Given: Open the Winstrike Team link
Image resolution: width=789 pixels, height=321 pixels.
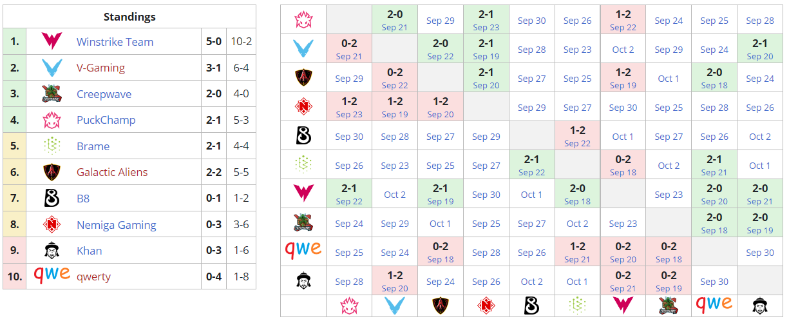Looking at the screenshot, I should (115, 42).
